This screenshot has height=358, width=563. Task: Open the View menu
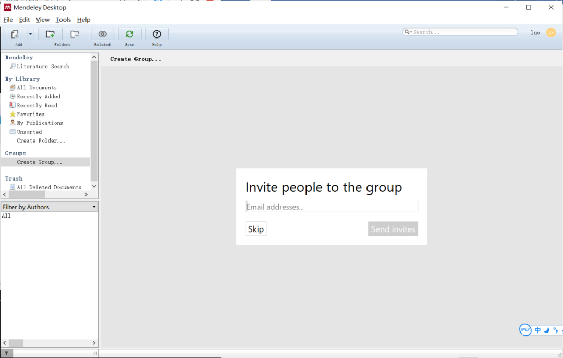[x=42, y=20]
